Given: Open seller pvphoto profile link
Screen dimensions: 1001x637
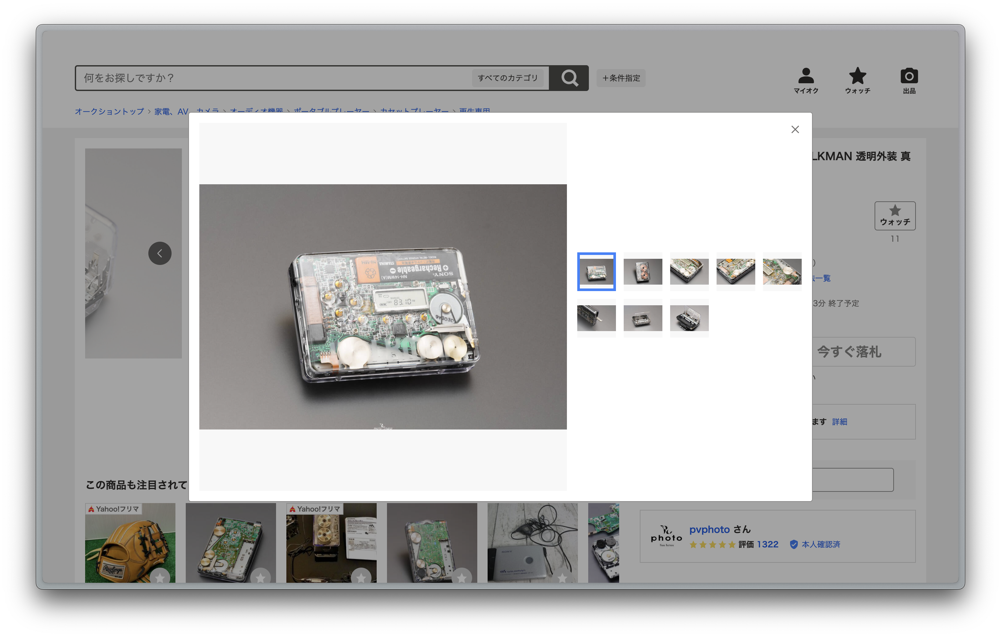Looking at the screenshot, I should (x=709, y=529).
